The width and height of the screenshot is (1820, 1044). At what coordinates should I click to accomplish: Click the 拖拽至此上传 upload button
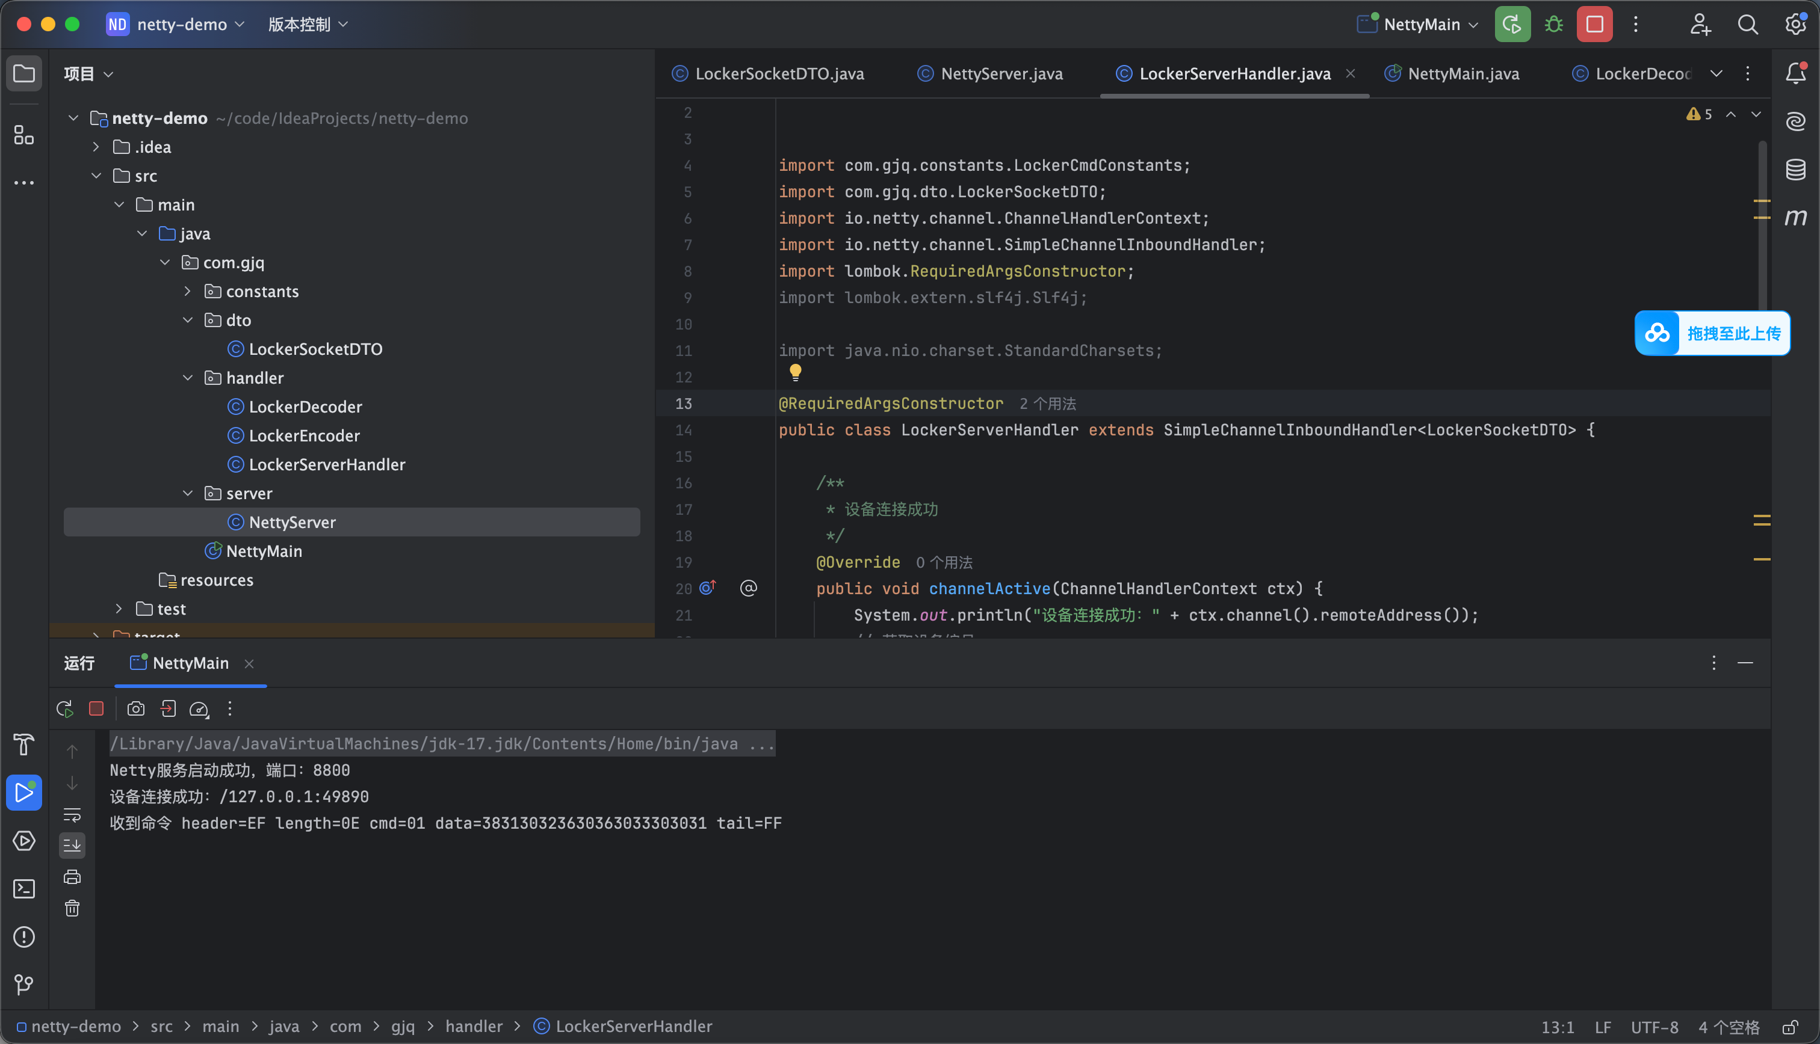[1712, 333]
